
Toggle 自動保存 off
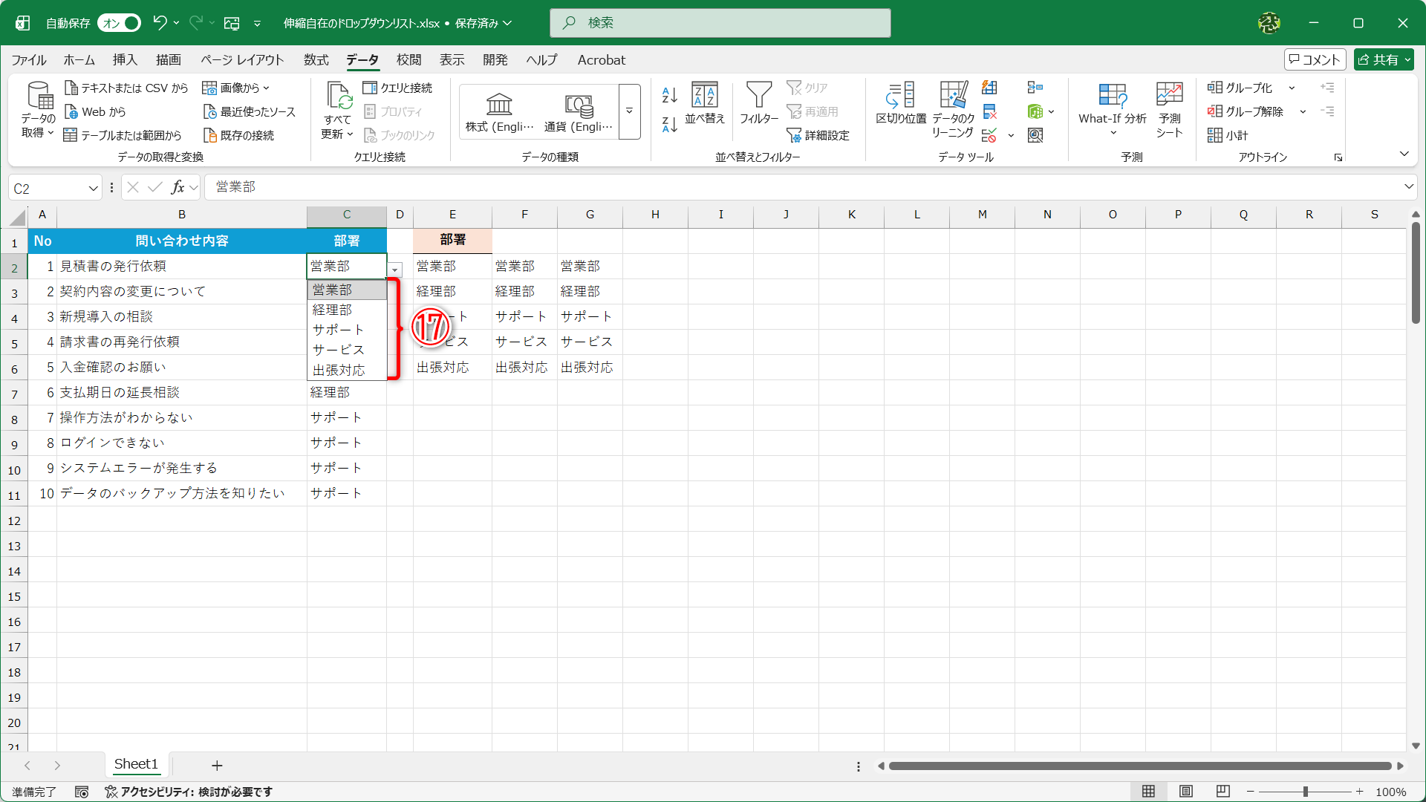click(x=119, y=23)
